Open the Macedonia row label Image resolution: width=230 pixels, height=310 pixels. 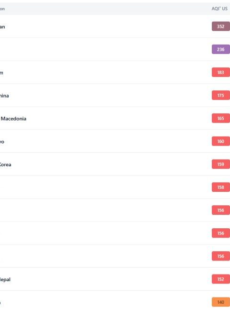tap(13, 119)
